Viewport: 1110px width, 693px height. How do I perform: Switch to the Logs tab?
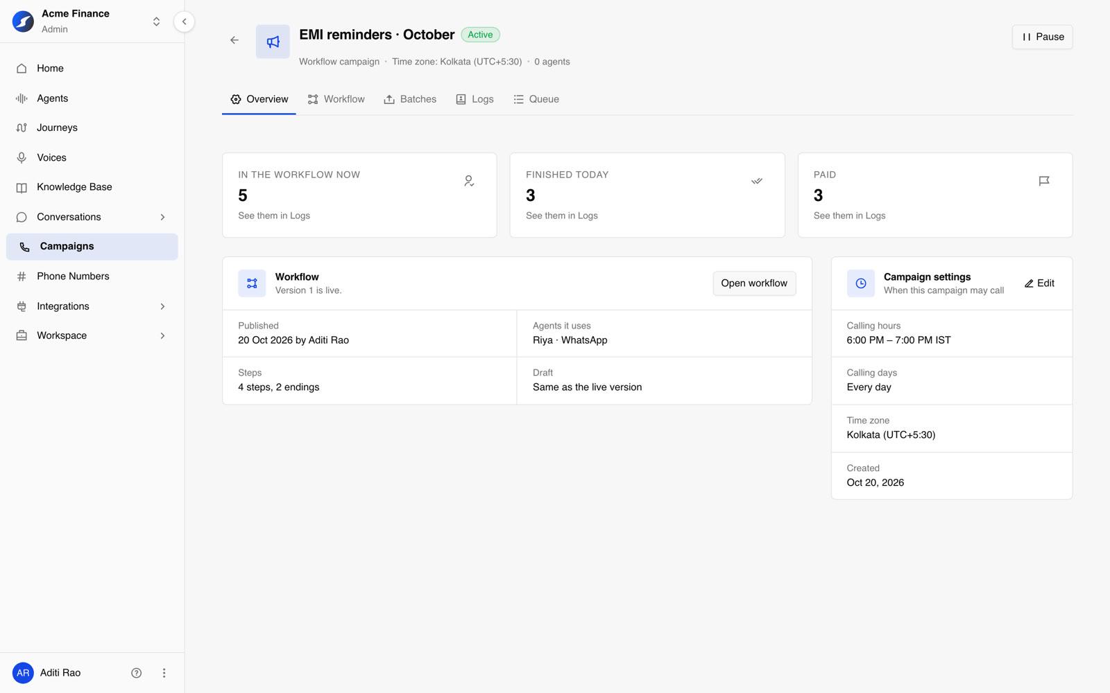pyautogui.click(x=475, y=99)
